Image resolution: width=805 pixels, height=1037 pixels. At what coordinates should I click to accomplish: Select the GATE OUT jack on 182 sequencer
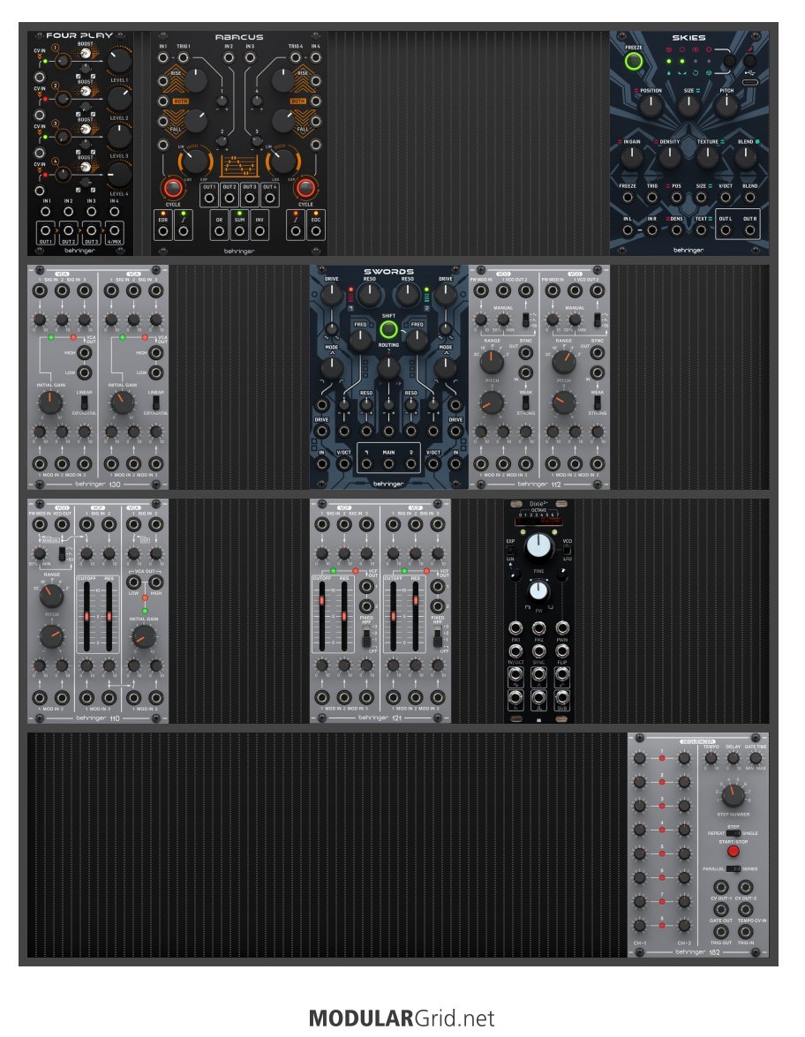[x=721, y=909]
